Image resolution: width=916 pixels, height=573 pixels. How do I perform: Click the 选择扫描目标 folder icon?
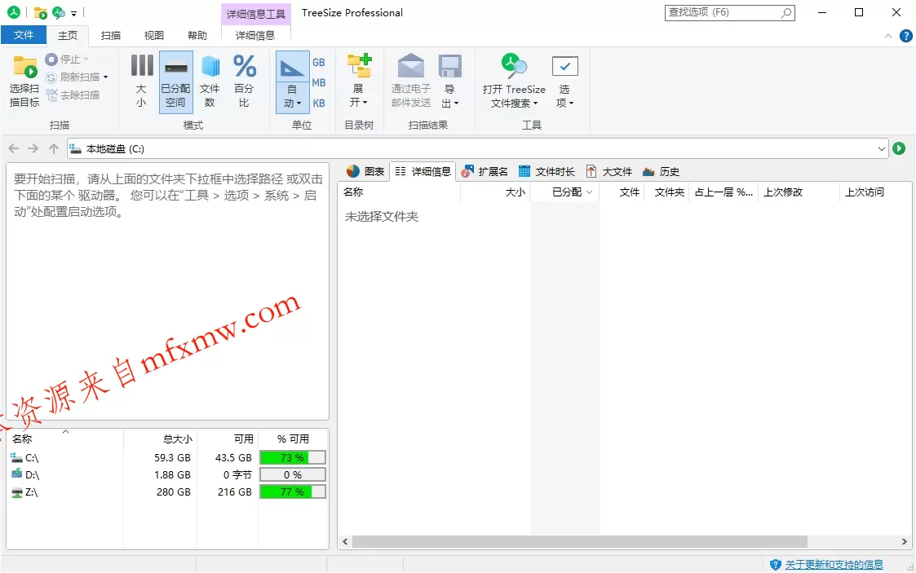[x=24, y=67]
